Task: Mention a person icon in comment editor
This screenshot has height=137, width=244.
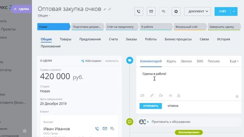Action: point(179,96)
